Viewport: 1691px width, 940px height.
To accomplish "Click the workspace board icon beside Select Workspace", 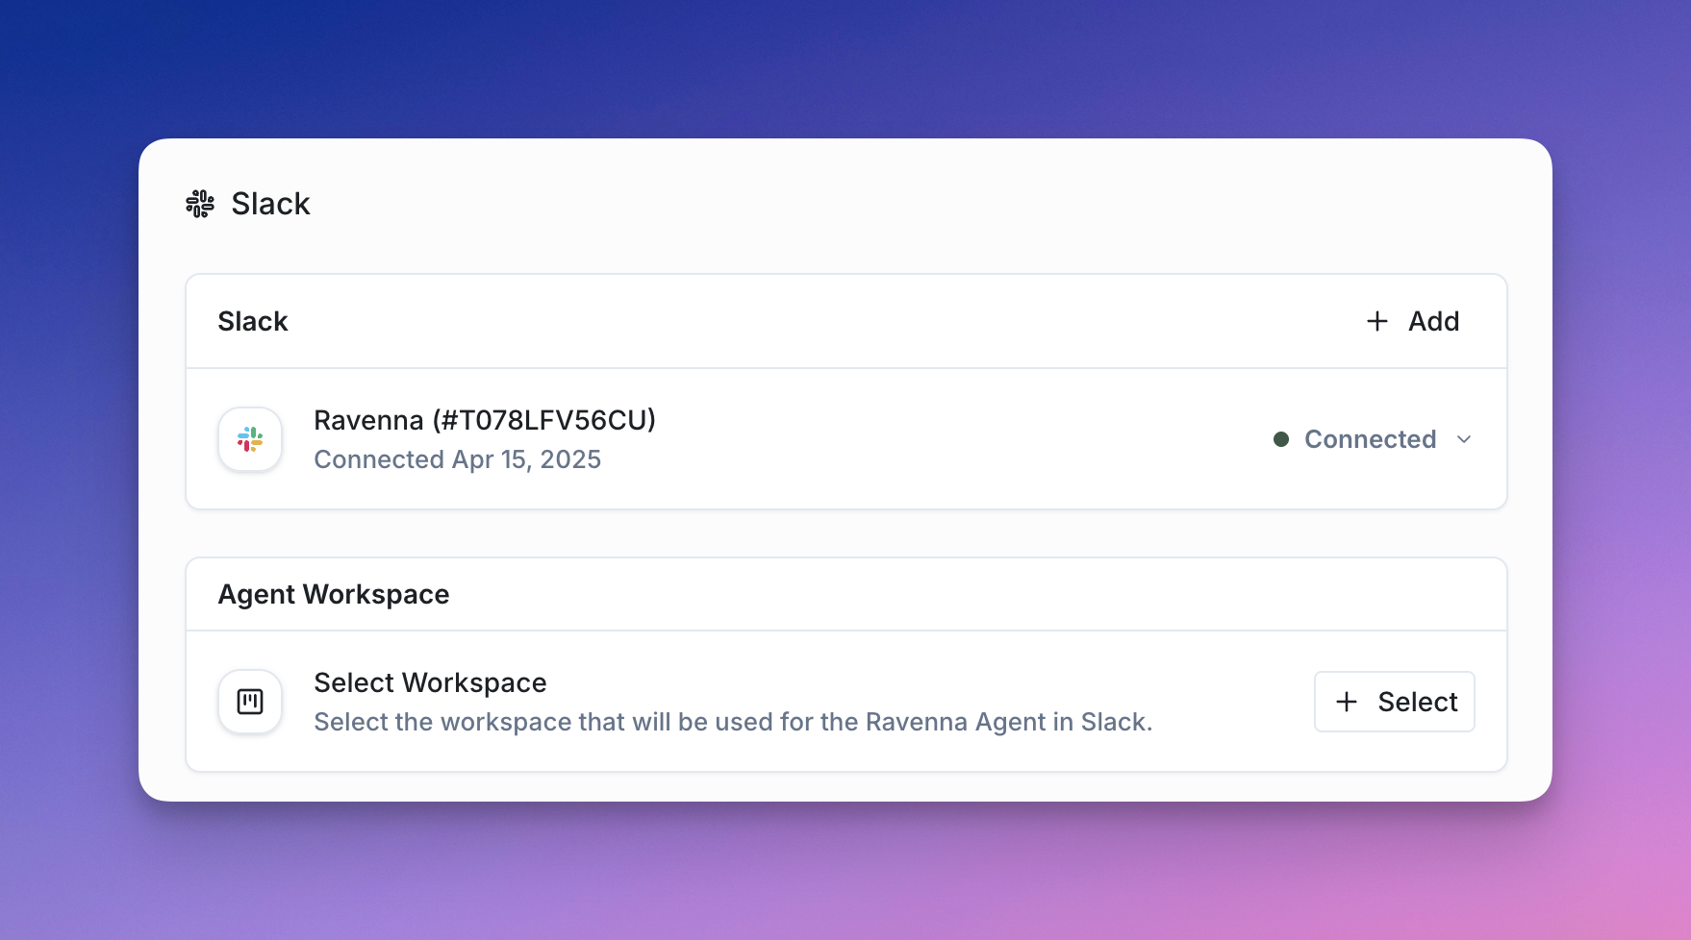I will click(250, 702).
